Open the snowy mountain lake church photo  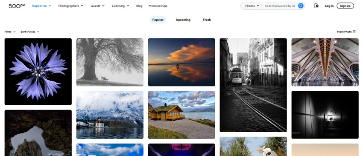(110, 115)
